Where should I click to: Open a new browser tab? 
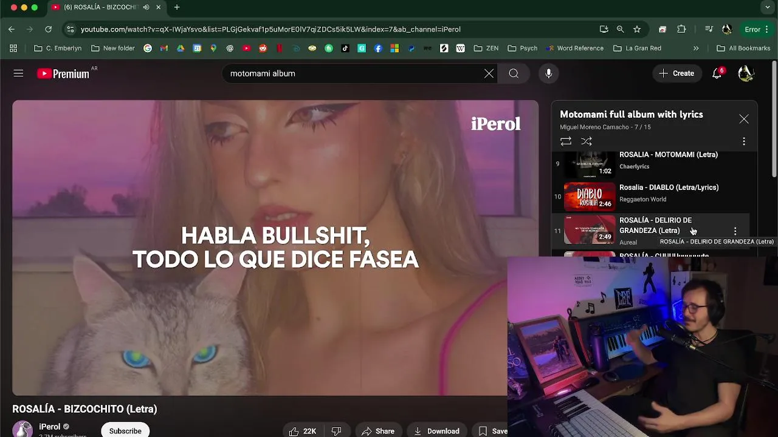177,7
